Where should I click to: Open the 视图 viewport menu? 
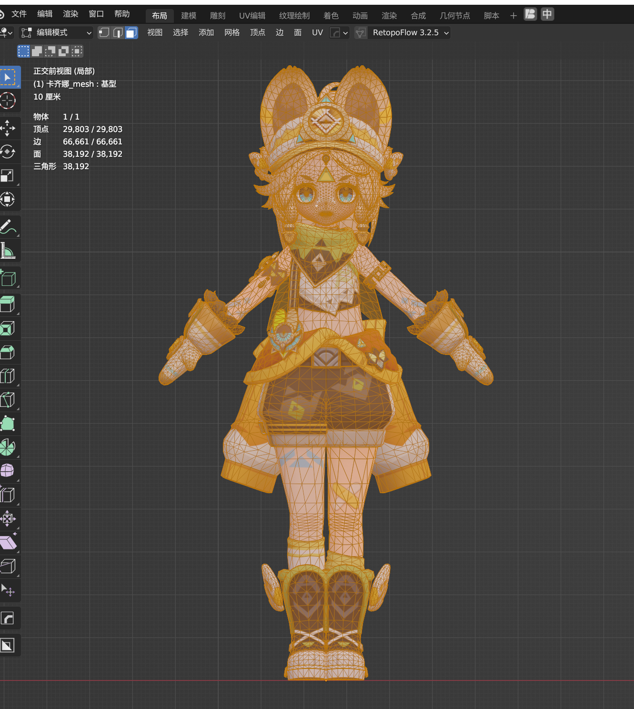point(155,32)
